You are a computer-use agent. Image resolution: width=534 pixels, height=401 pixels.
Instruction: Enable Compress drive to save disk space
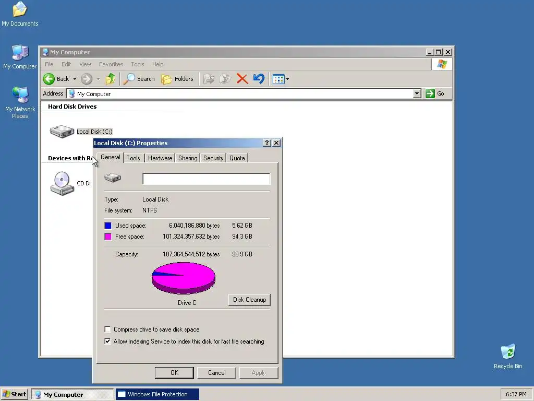coord(107,329)
